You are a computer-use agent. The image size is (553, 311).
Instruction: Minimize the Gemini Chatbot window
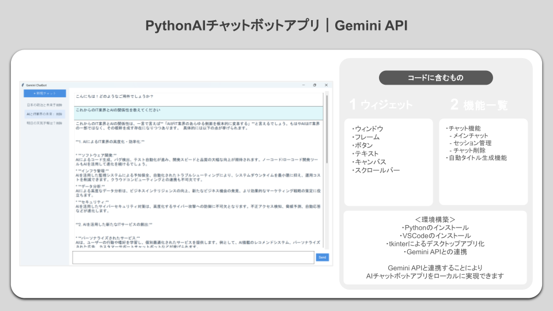click(304, 85)
